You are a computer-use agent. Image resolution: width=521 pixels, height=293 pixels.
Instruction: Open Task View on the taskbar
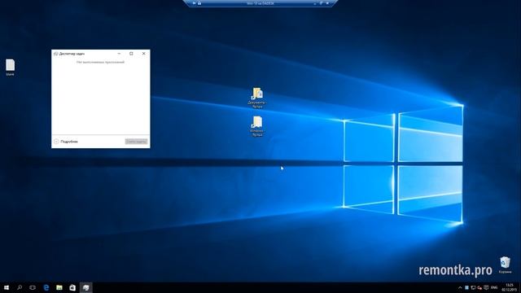pyautogui.click(x=33, y=287)
